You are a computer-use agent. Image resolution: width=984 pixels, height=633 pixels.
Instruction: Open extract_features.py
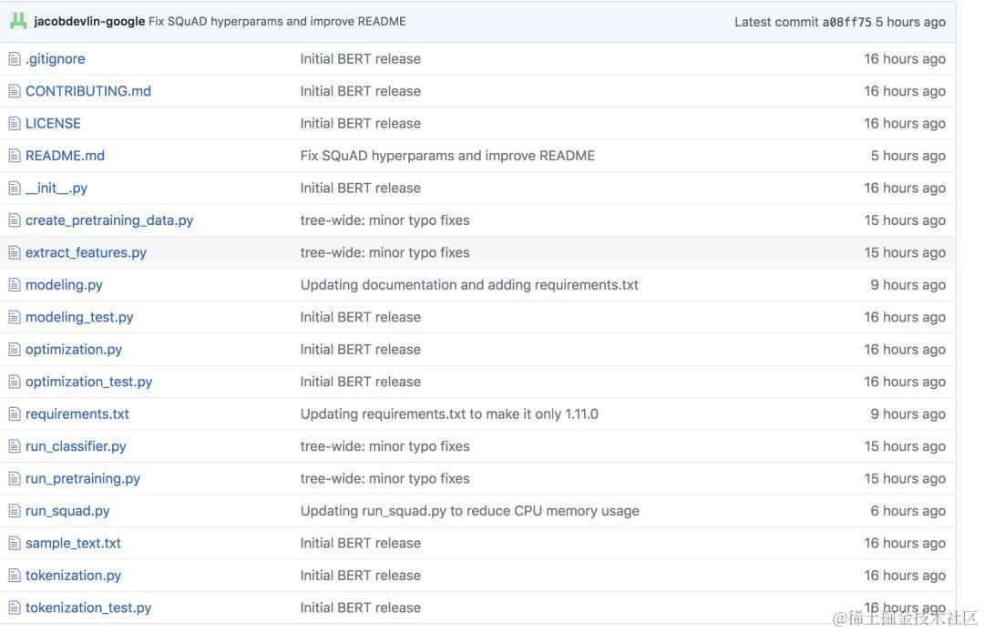click(86, 253)
